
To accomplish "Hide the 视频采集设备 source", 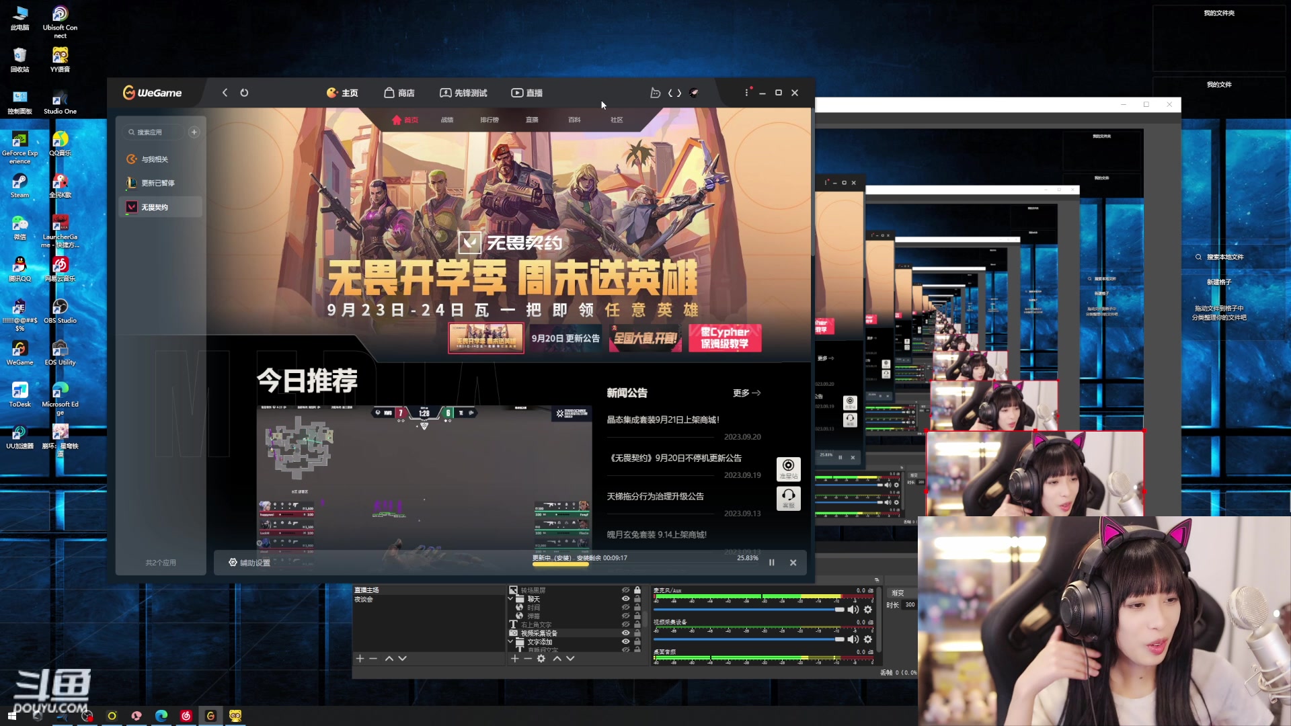I will coord(625,633).
